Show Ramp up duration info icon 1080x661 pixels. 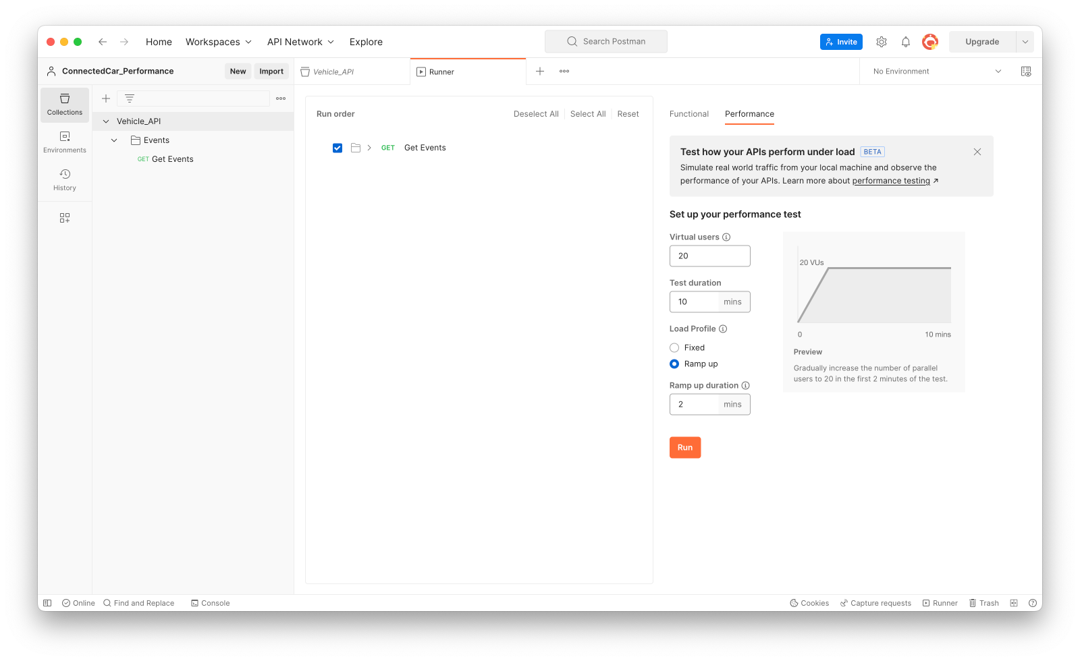[x=746, y=386]
